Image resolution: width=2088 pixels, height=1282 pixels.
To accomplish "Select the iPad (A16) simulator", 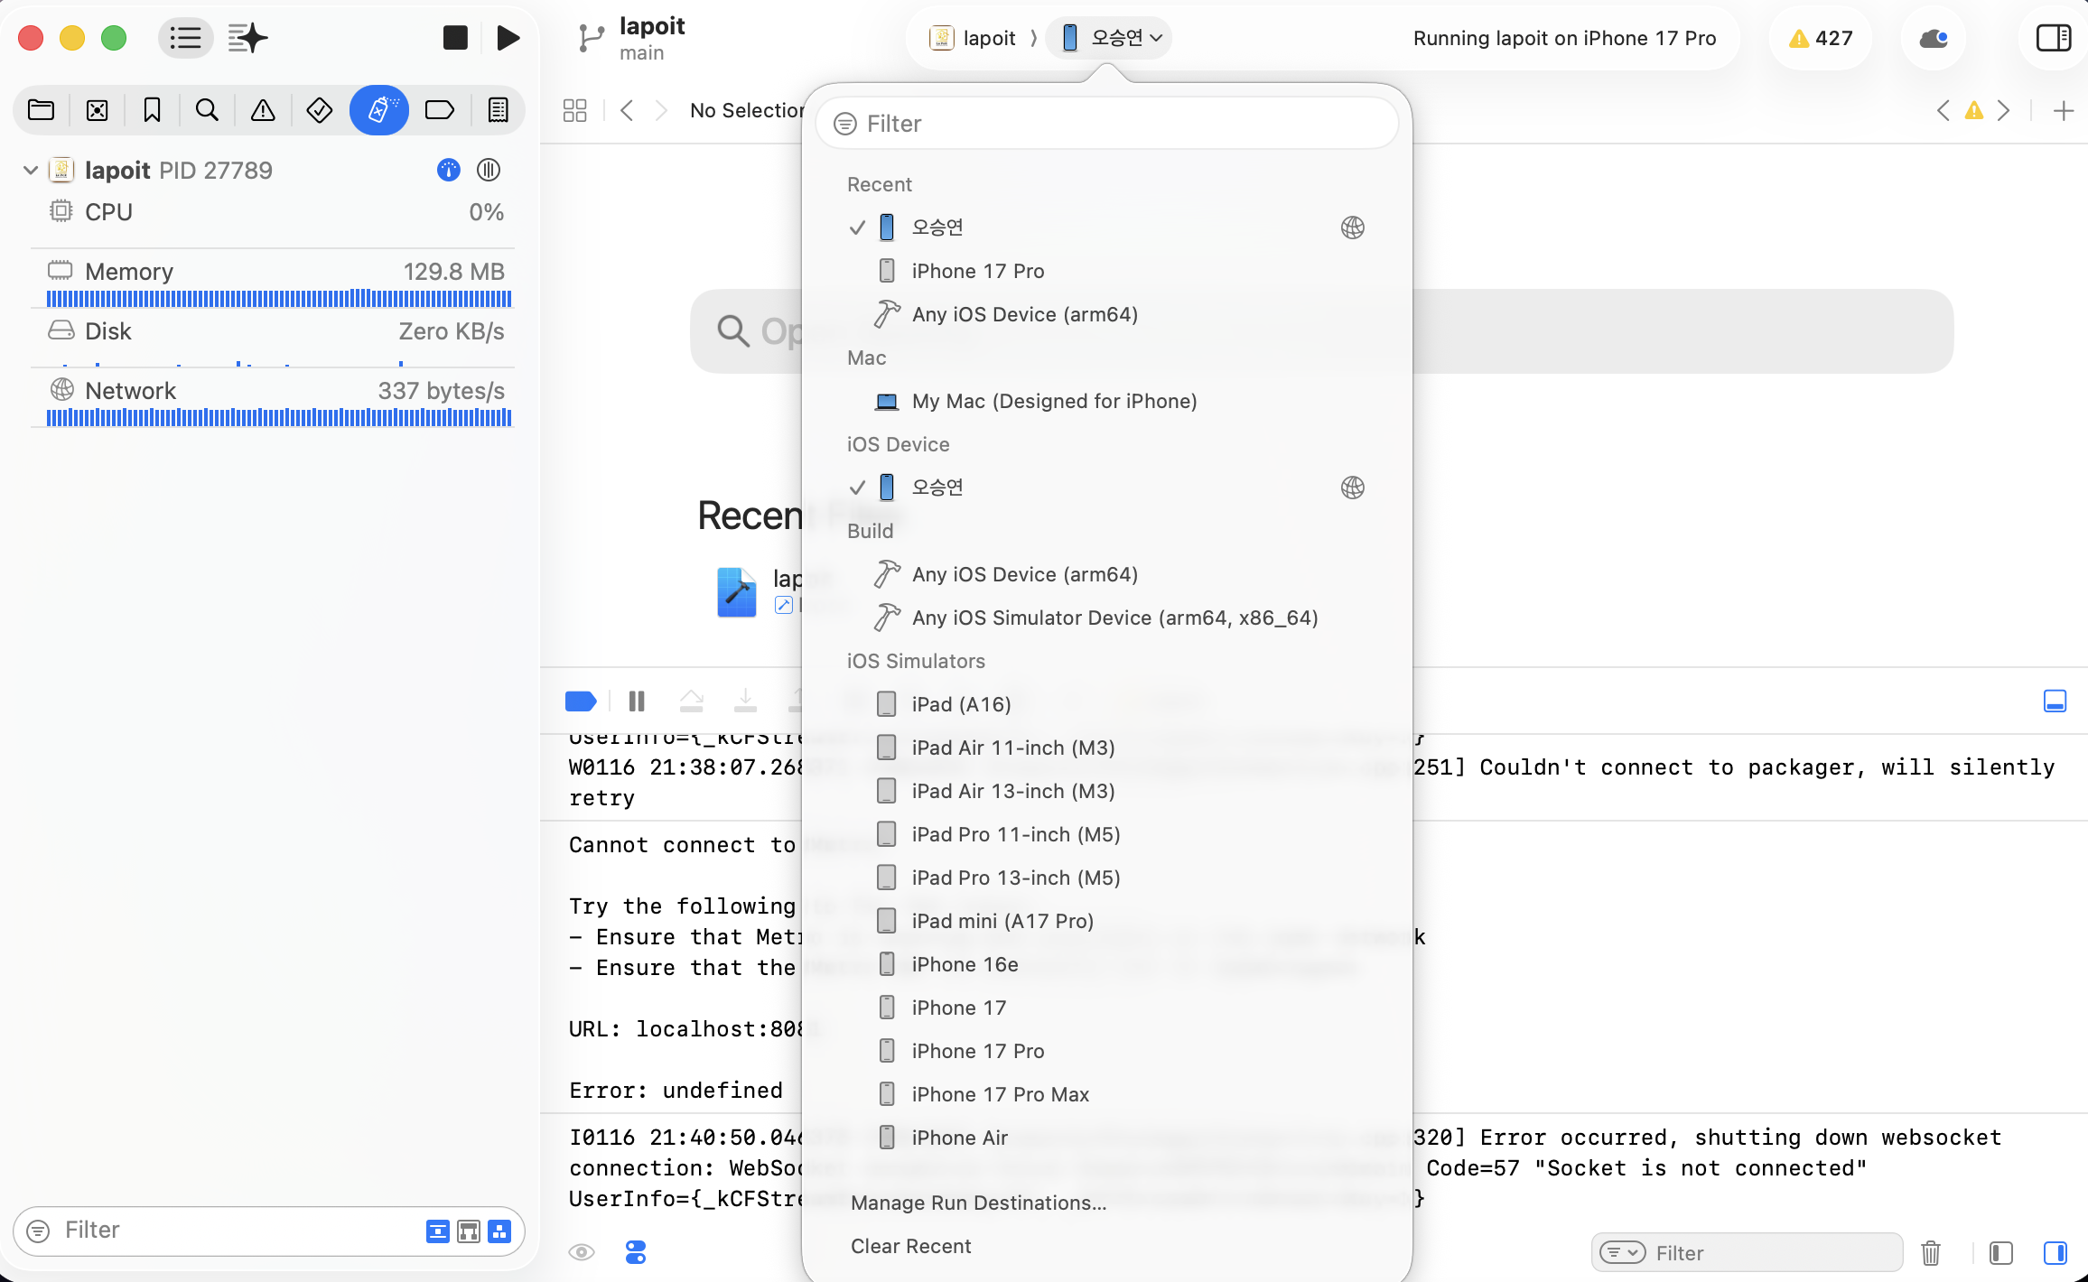I will tap(1107, 704).
